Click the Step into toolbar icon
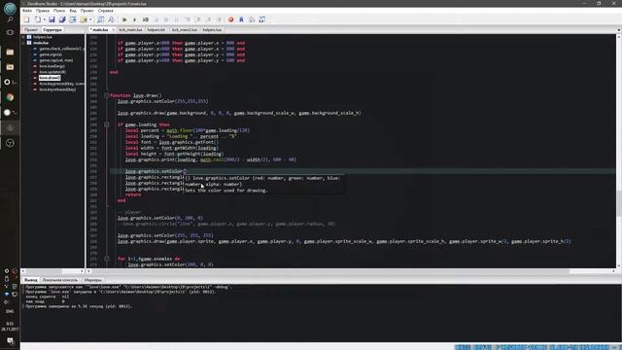 point(188,19)
